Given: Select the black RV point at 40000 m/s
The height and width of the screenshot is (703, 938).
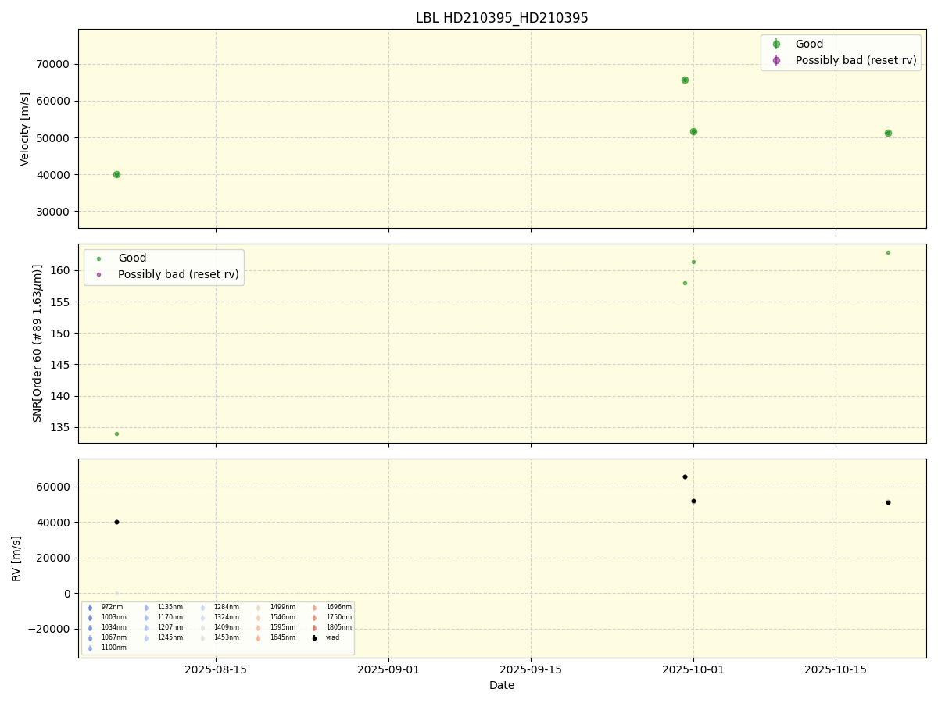Looking at the screenshot, I should [x=116, y=522].
